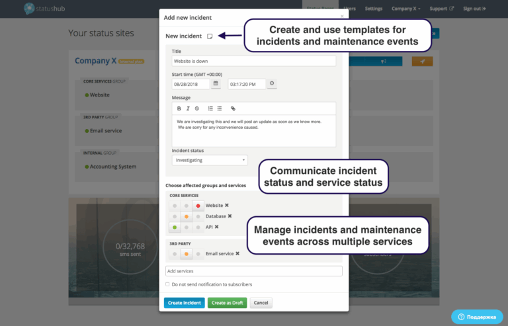Insert a numbered list in message
The image size is (508, 326).
210,108
